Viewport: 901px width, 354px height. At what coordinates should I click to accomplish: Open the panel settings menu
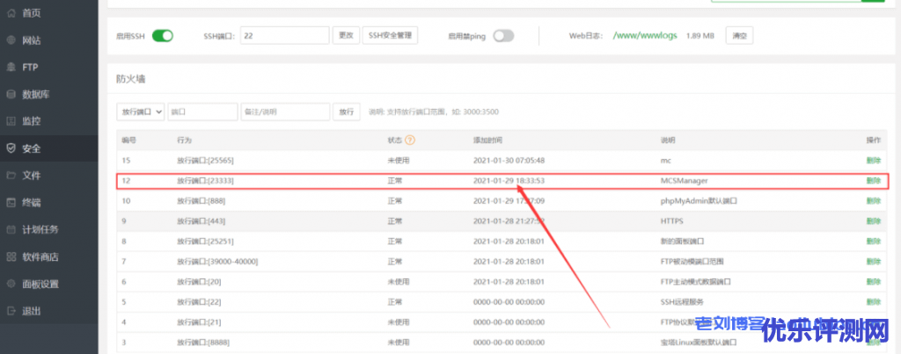click(40, 284)
